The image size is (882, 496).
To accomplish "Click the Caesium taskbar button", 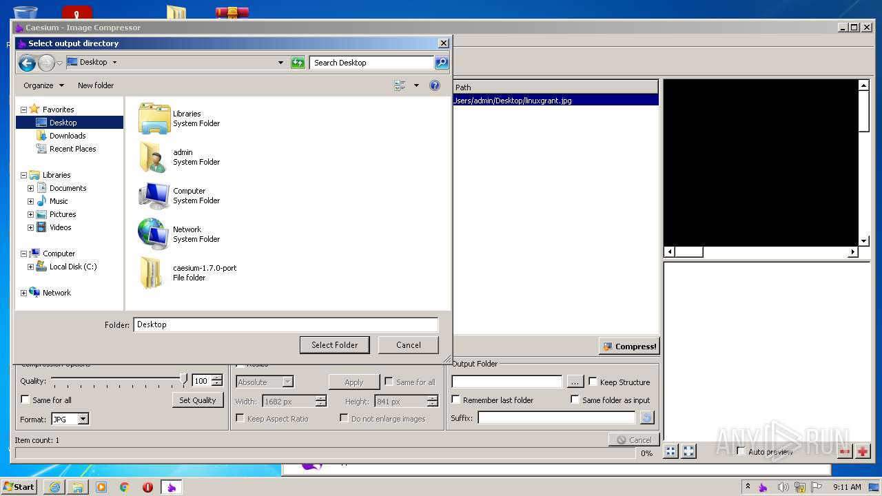I will pos(172,487).
